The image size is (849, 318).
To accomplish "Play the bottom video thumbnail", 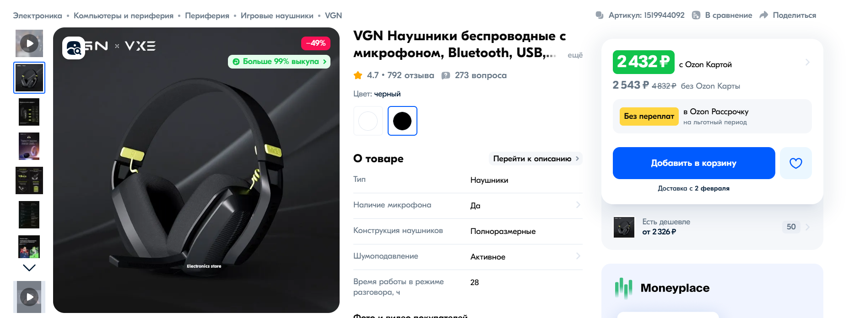I will click(29, 297).
